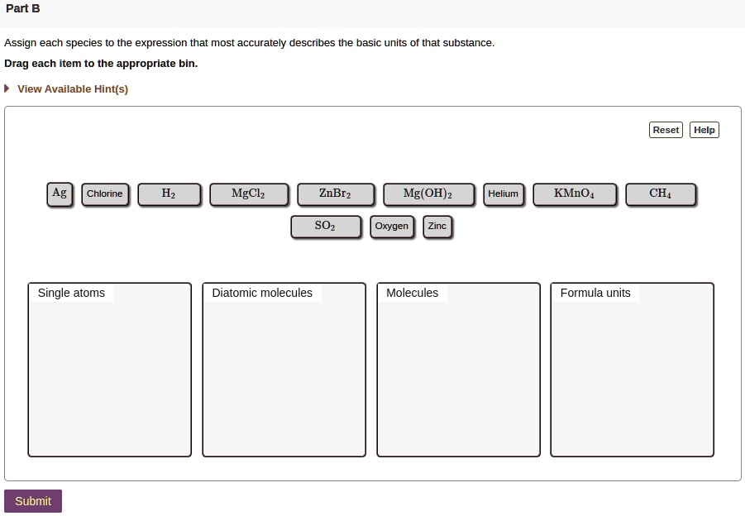Select the KMnO4 tile
Image resolution: width=745 pixels, height=516 pixels.
point(574,193)
